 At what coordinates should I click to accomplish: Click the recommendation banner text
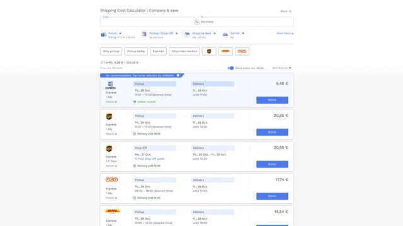pyautogui.click(x=140, y=75)
